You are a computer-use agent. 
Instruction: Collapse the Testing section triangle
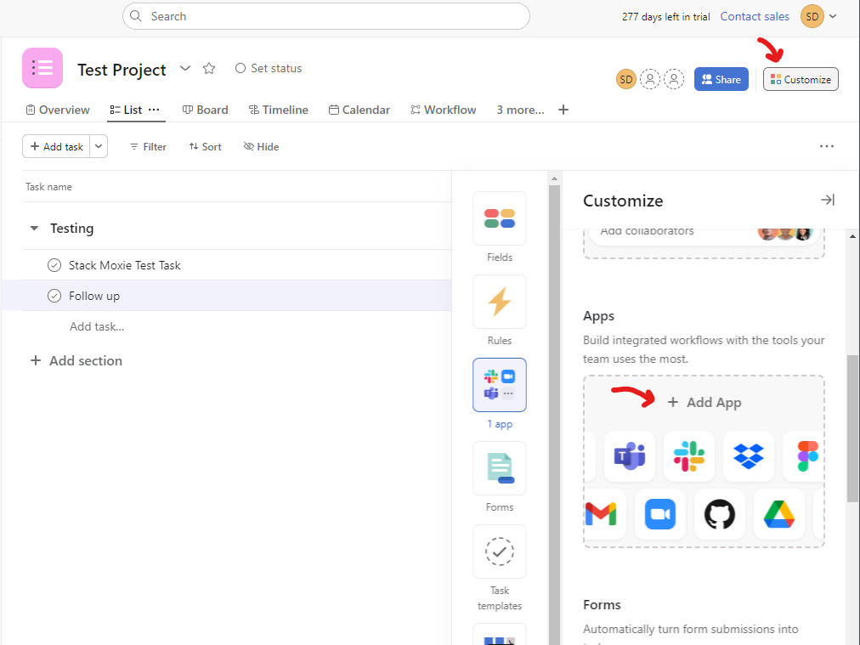[x=34, y=228]
